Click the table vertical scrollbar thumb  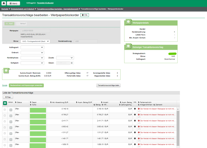(178, 128)
